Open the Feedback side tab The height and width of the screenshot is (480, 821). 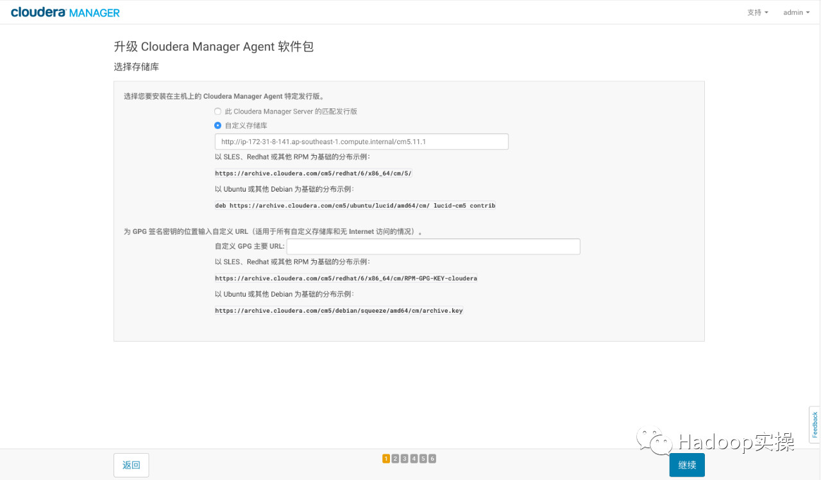[815, 424]
